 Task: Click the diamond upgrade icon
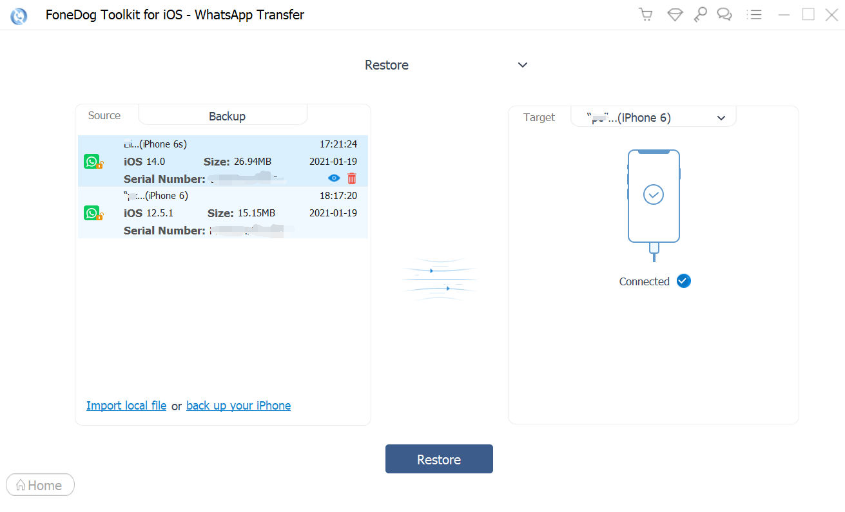(675, 14)
